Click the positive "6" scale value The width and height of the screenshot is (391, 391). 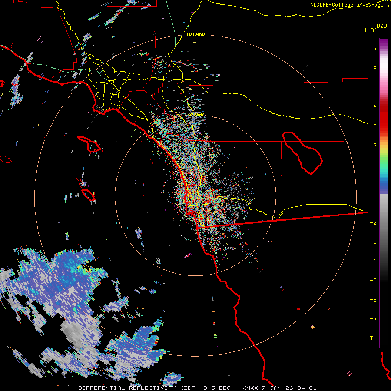[375, 68]
